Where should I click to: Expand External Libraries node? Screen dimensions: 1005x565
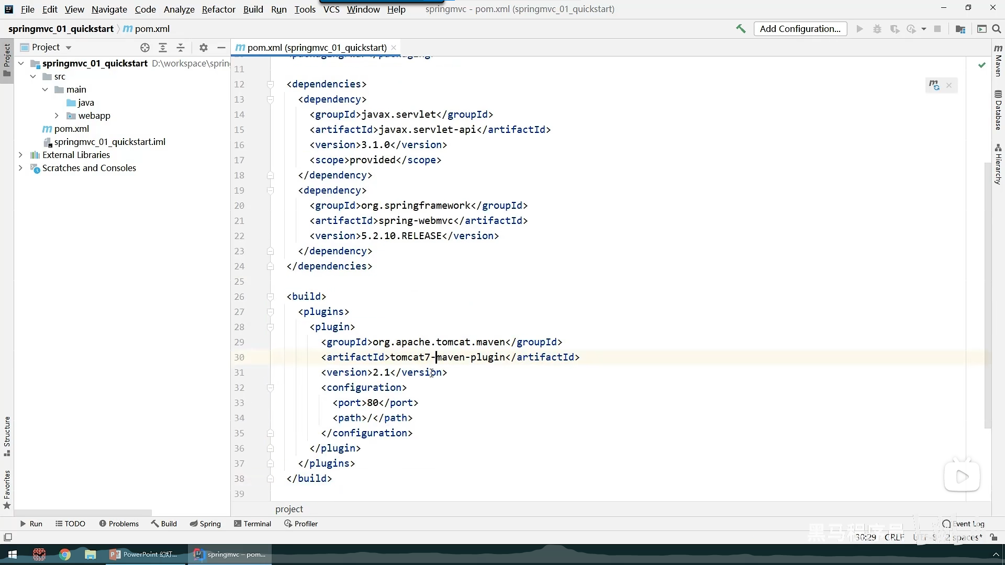click(x=20, y=155)
